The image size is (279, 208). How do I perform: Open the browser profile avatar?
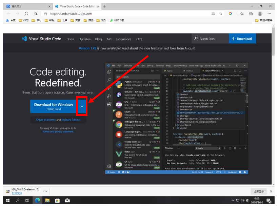click(260, 14)
